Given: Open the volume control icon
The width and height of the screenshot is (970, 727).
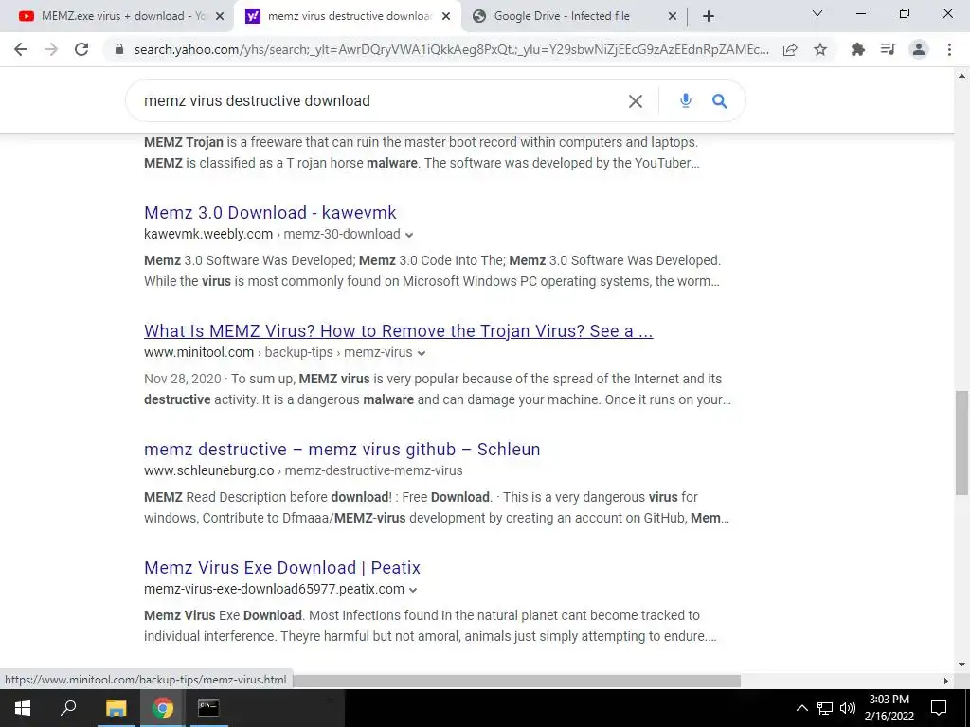Looking at the screenshot, I should pos(848,708).
